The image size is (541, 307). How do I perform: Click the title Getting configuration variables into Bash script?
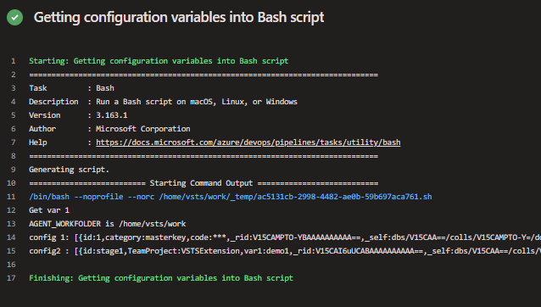pyautogui.click(x=179, y=17)
